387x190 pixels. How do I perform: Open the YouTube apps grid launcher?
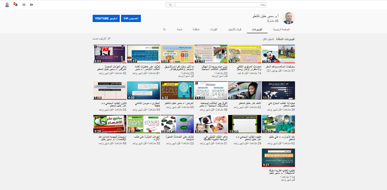point(24,4)
